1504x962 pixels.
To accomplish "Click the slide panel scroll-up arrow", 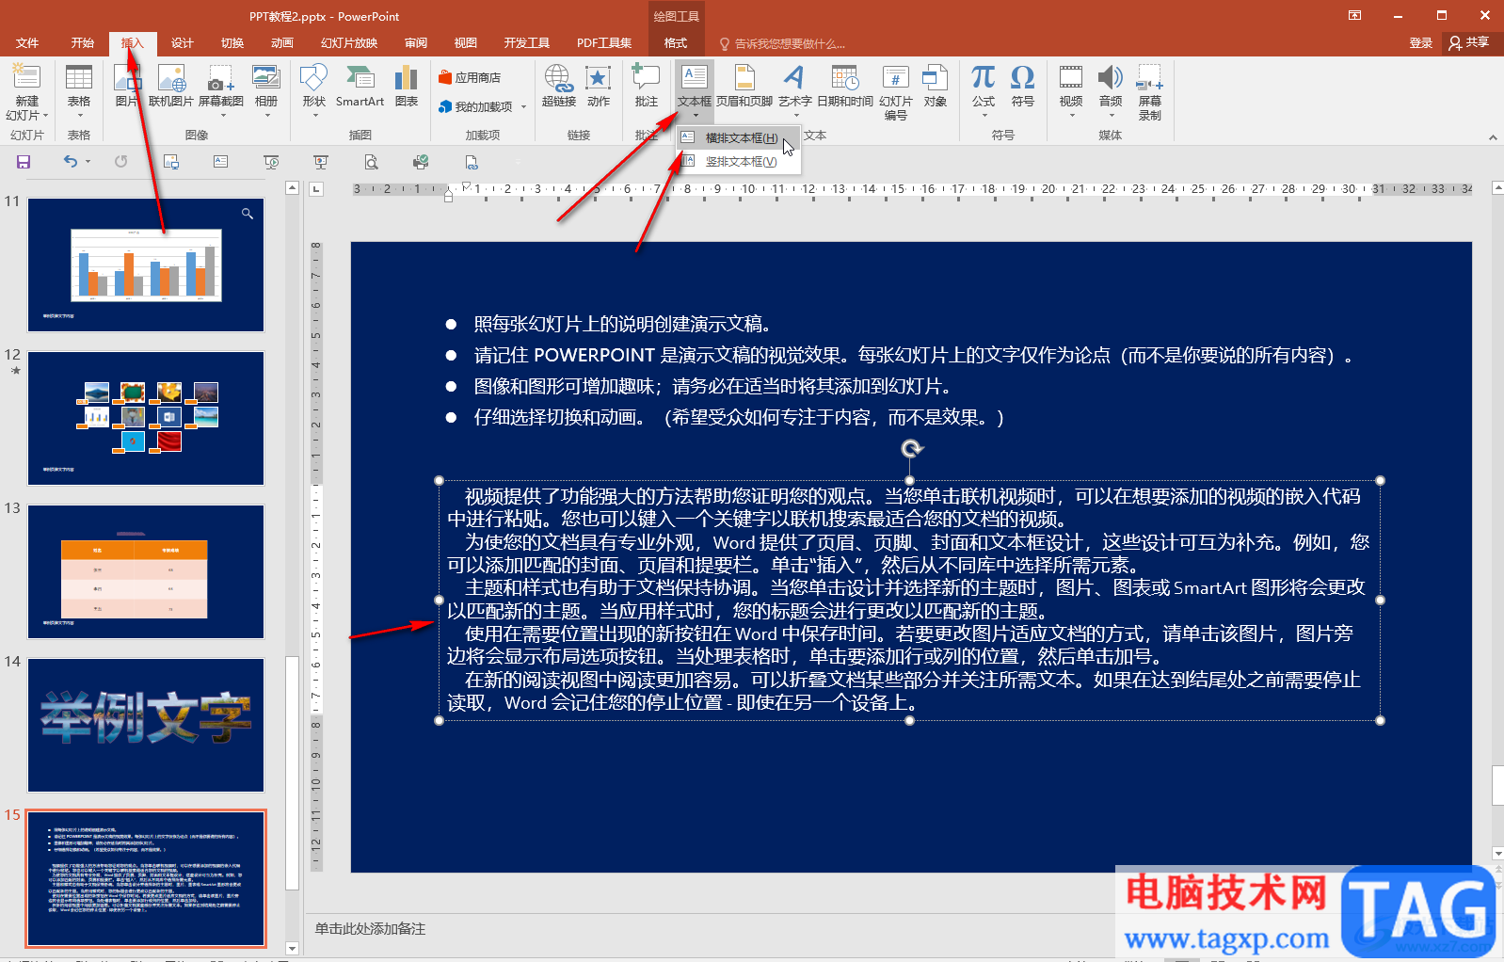I will 292,188.
